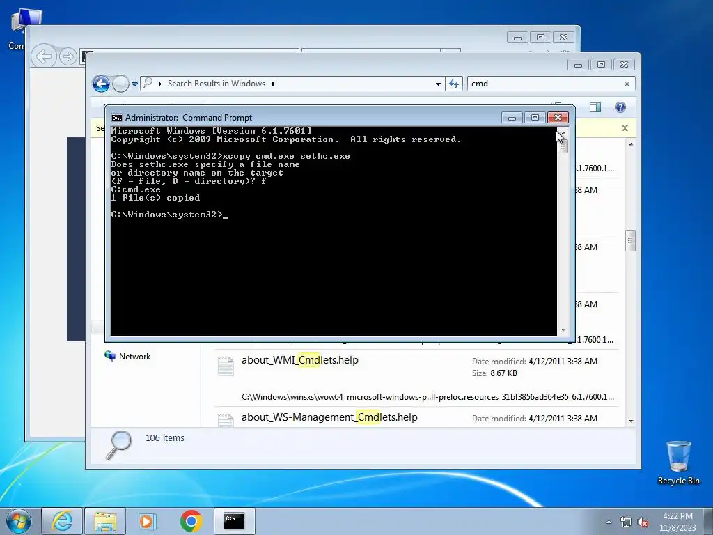Dismiss the yellow information bar
Viewport: 713px width, 535px height.
625,128
